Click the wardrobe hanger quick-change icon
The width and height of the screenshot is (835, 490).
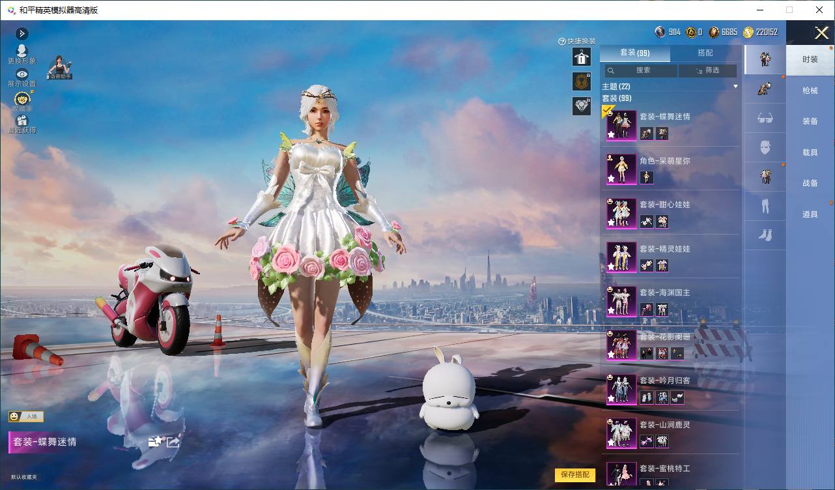(581, 57)
